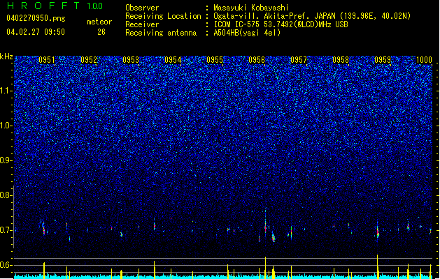Click the meteor count label
440x279 pixels.
pyautogui.click(x=99, y=22)
